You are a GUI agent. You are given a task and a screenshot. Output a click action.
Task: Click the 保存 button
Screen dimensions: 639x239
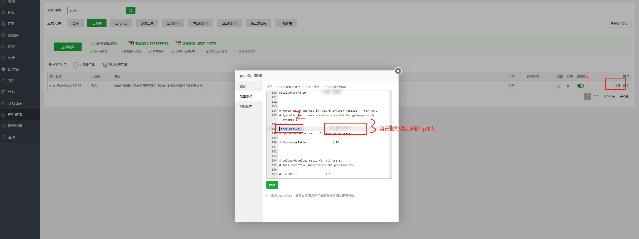272,185
